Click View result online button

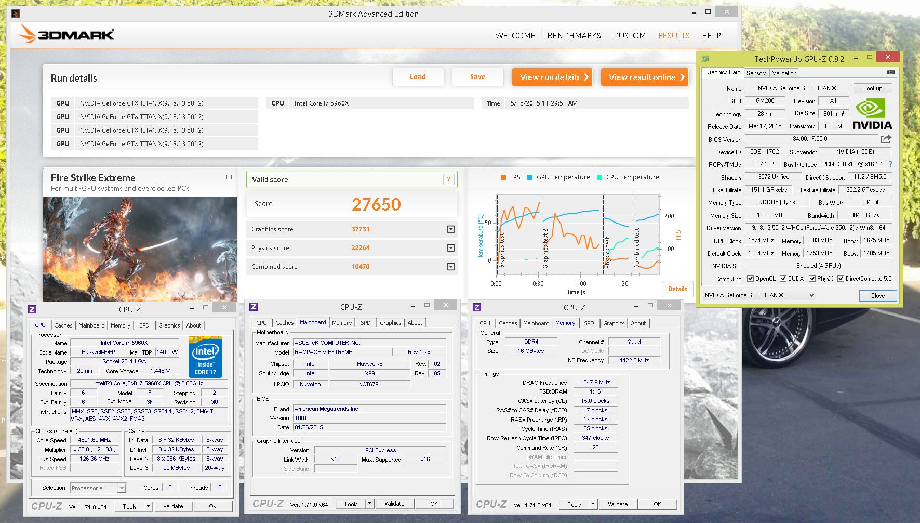[645, 77]
